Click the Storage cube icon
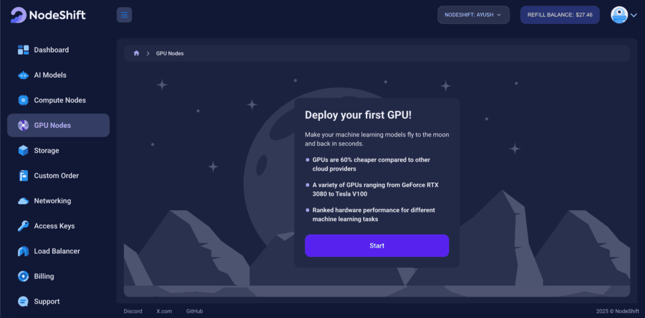 click(23, 150)
